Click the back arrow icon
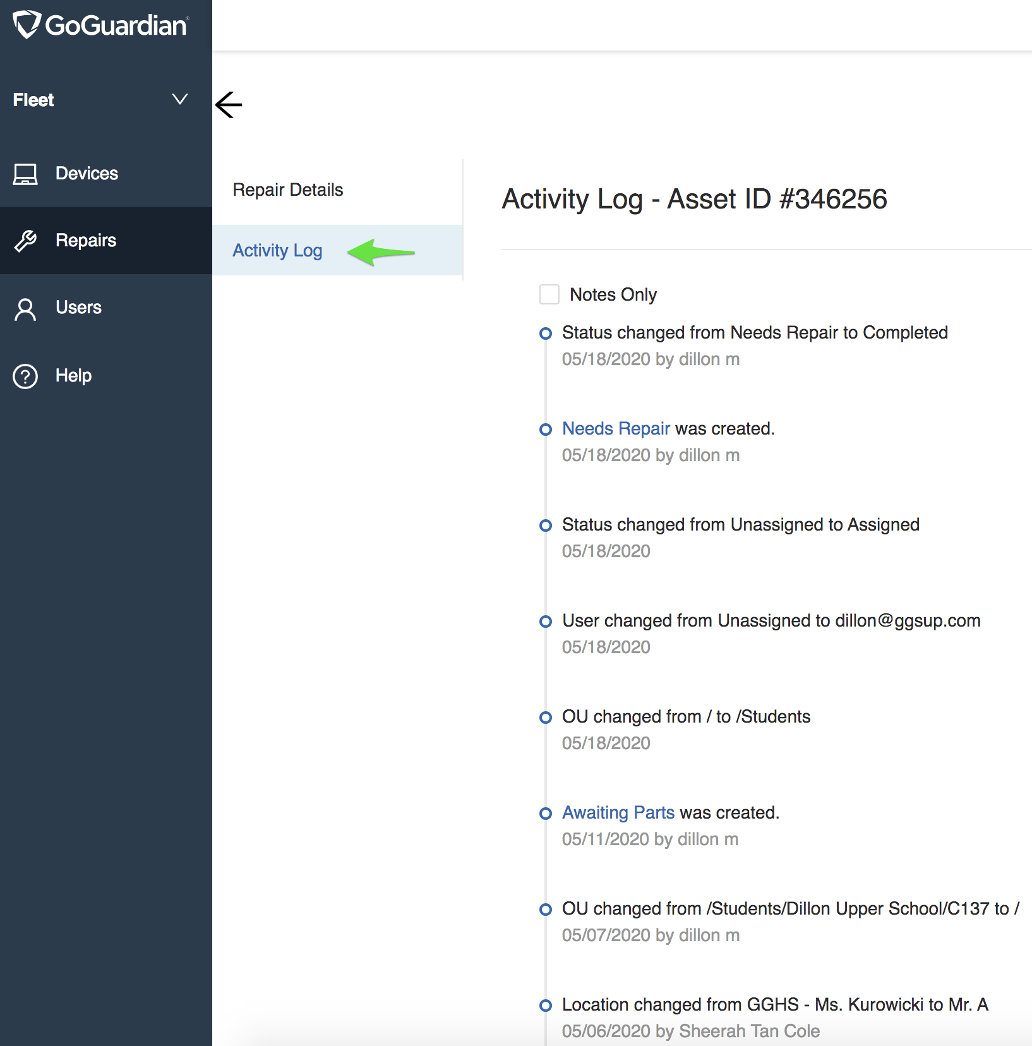1032x1046 pixels. click(x=229, y=104)
